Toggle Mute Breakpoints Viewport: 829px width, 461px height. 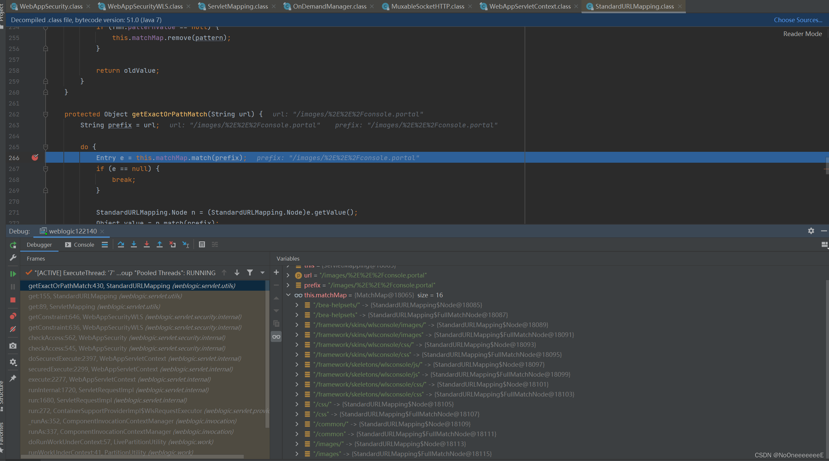[x=13, y=329]
